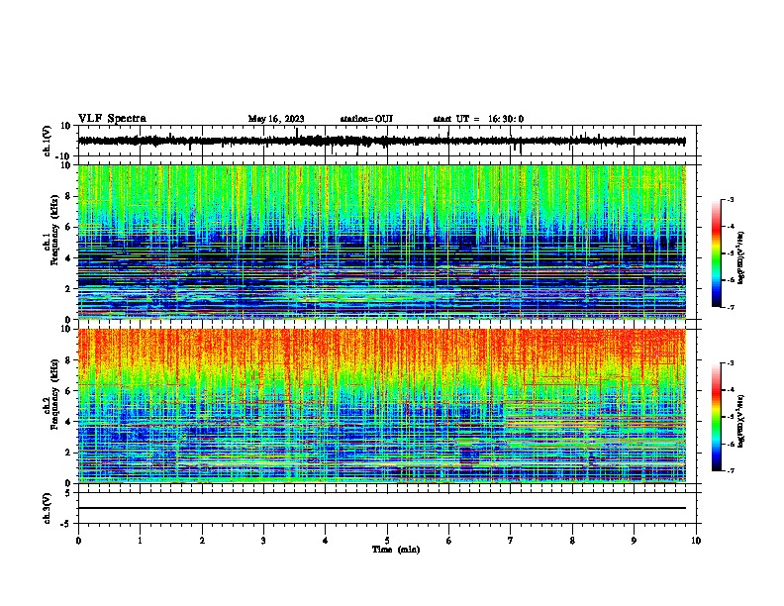
Task: Click the time axis tick label '0'
Action: pyautogui.click(x=78, y=541)
